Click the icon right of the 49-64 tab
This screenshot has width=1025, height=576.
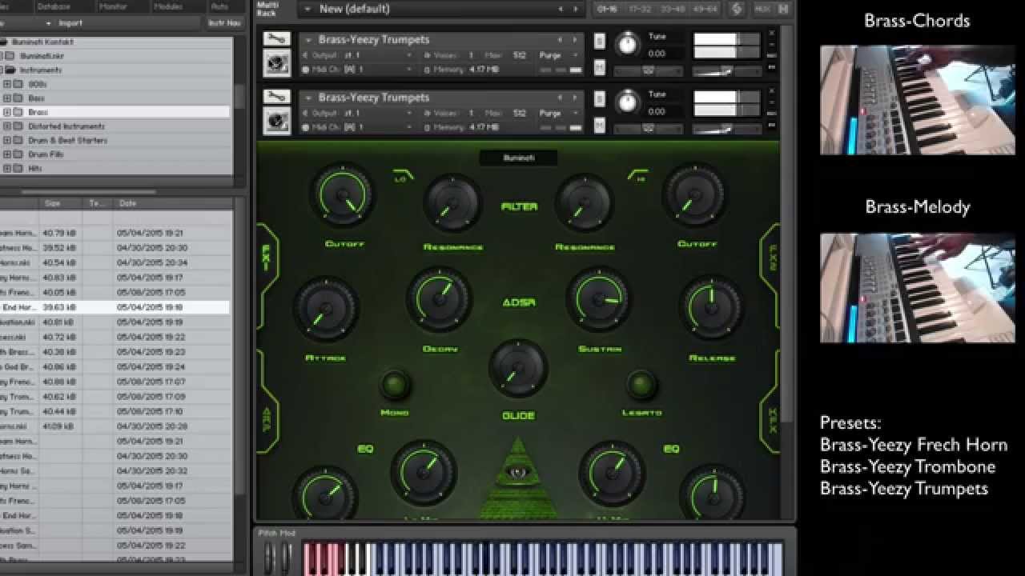pos(737,10)
